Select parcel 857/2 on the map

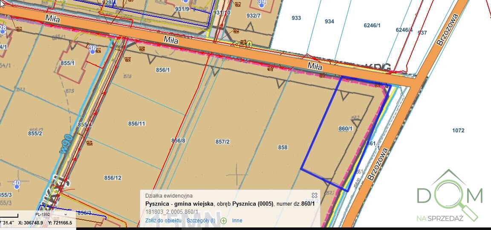pos(222,142)
